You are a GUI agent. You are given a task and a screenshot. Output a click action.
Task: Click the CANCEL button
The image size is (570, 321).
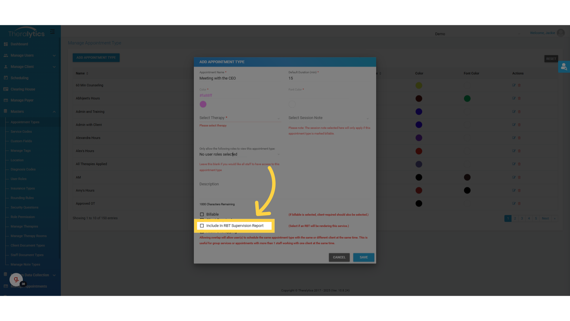(x=339, y=257)
